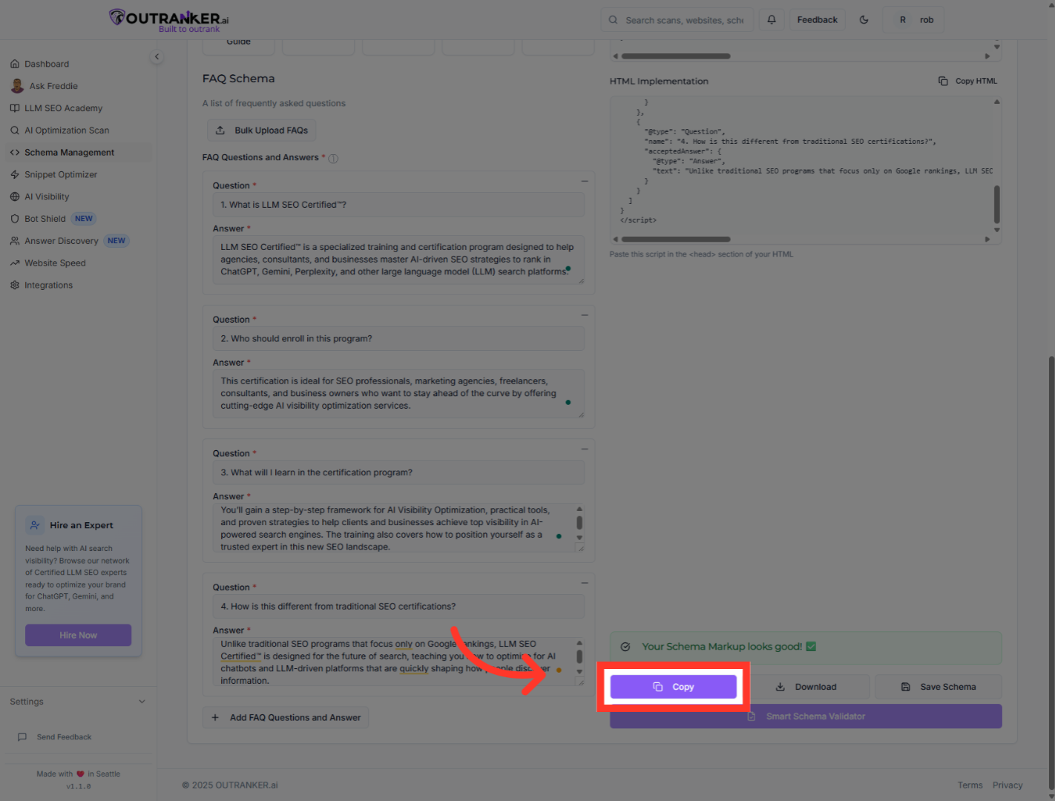The width and height of the screenshot is (1055, 801).
Task: Open LLM SEO Academy book icon
Action: (x=15, y=108)
